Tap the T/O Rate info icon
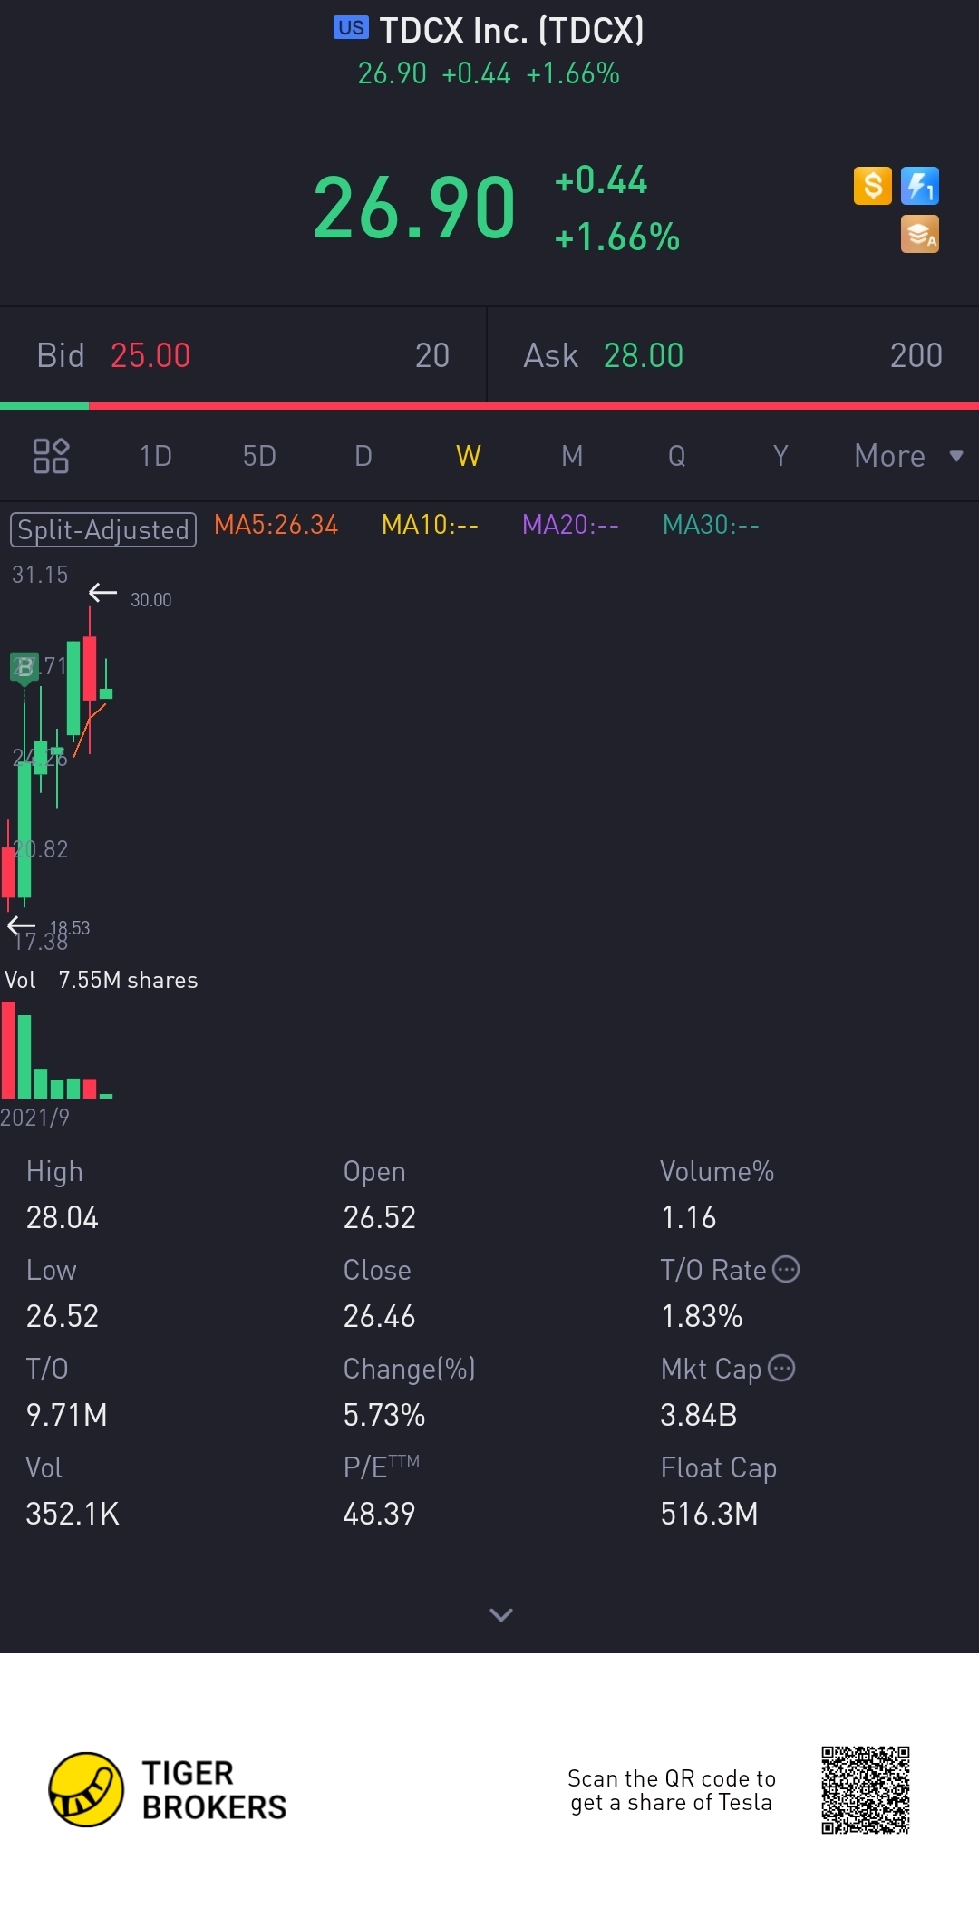The width and height of the screenshot is (979, 1927). click(x=786, y=1269)
